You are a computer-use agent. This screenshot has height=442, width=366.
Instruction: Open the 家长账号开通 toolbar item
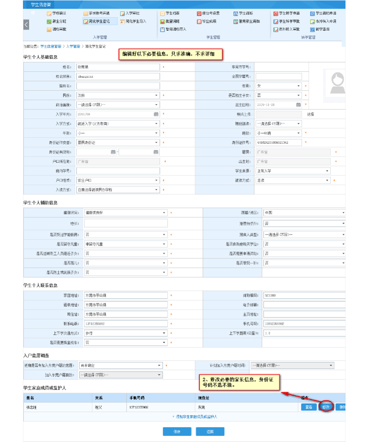click(x=96, y=13)
